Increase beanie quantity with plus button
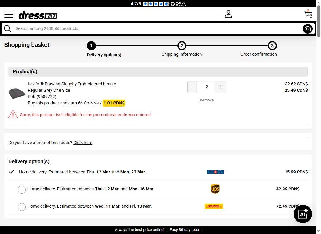Image resolution: width=321 pixels, height=234 pixels. tap(221, 87)
